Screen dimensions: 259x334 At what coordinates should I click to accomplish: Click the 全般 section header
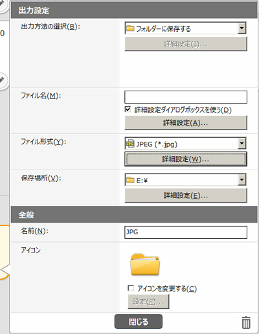(134, 214)
